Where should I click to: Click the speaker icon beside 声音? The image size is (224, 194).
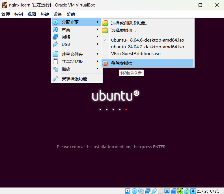click(55, 30)
